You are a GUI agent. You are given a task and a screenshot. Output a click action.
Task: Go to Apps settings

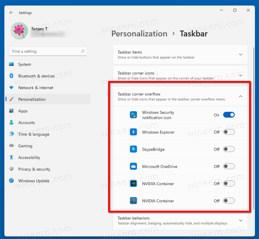point(48,111)
